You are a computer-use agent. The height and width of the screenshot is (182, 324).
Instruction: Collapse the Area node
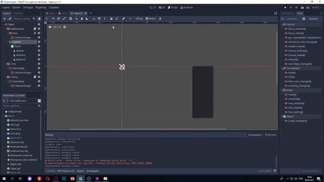[x=8, y=33]
